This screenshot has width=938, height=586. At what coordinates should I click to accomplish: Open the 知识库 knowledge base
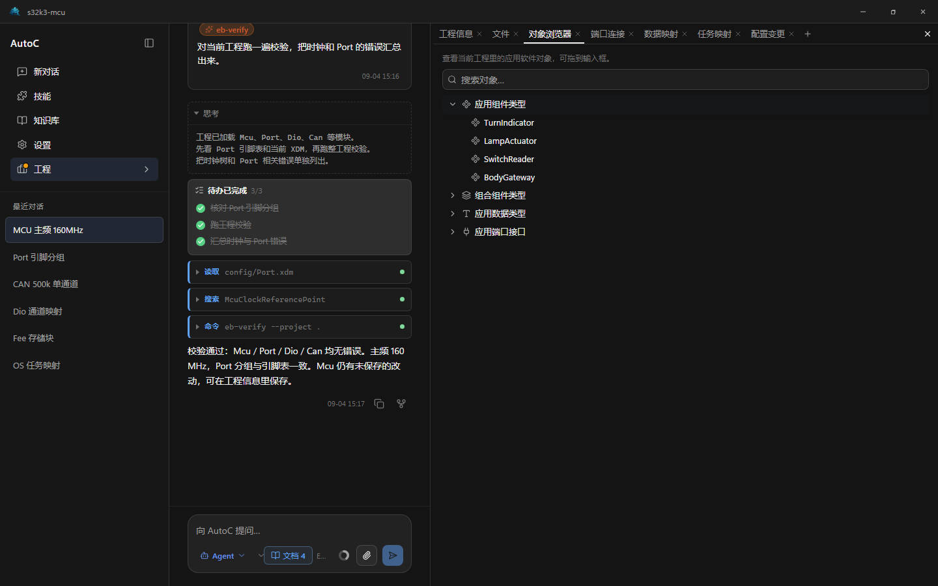coord(84,120)
